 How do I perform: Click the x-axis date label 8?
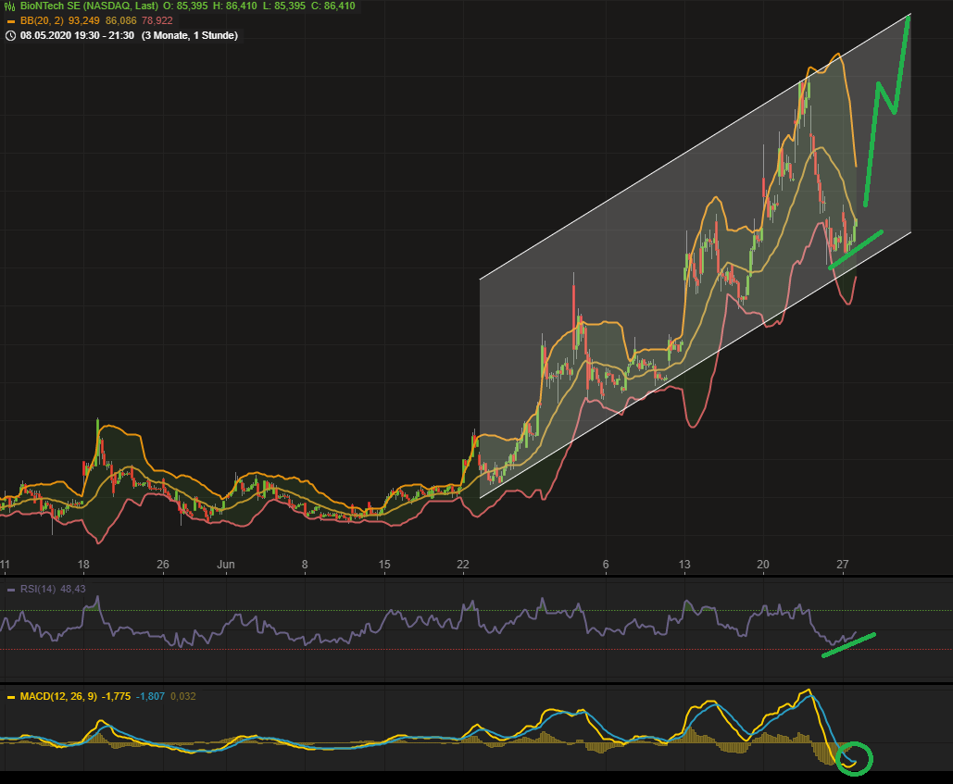pos(305,565)
